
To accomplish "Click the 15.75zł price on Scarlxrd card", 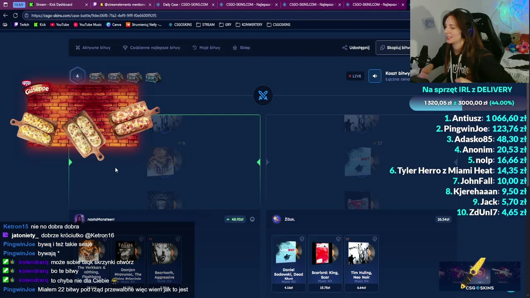I will 325,288.
